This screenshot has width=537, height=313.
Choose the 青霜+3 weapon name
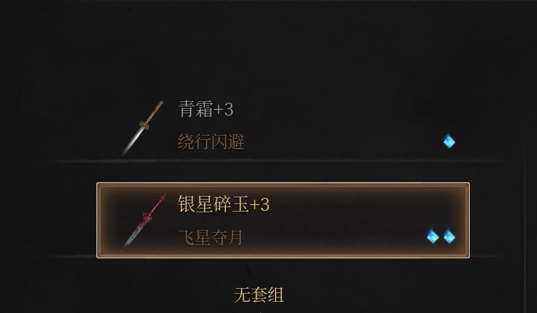tap(205, 110)
